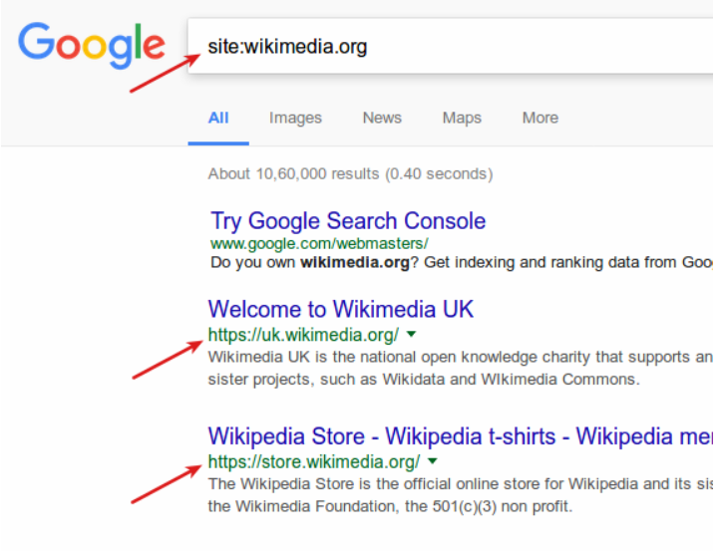Expand dropdown arrow next to store.wikimedia.org URL

pyautogui.click(x=433, y=460)
